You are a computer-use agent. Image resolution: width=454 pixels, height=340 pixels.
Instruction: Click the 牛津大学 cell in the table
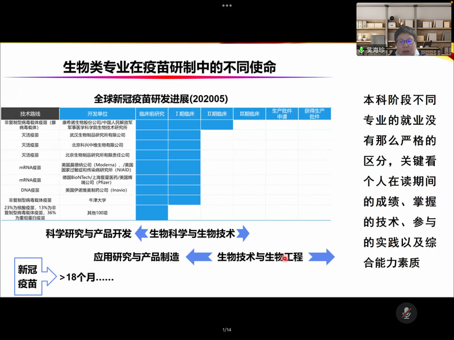tap(97, 200)
